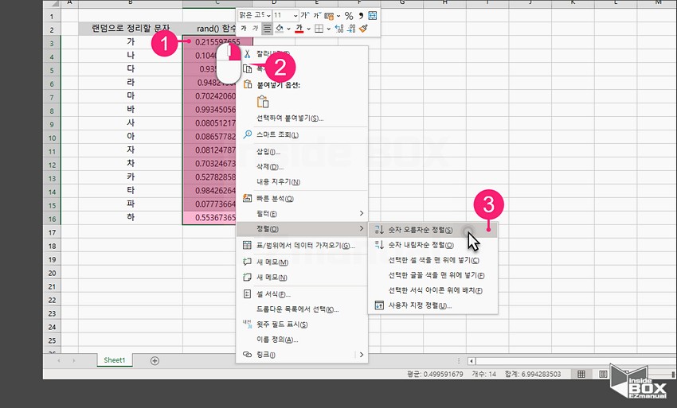Switch to the Sheet1 tab
Image resolution: width=677 pixels, height=408 pixels.
pyautogui.click(x=115, y=360)
